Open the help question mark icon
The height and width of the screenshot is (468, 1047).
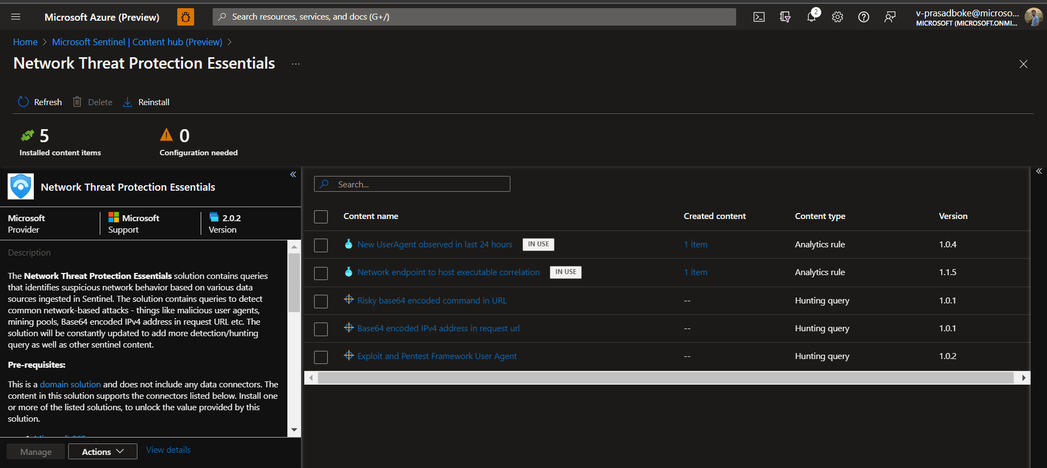pyautogui.click(x=864, y=17)
